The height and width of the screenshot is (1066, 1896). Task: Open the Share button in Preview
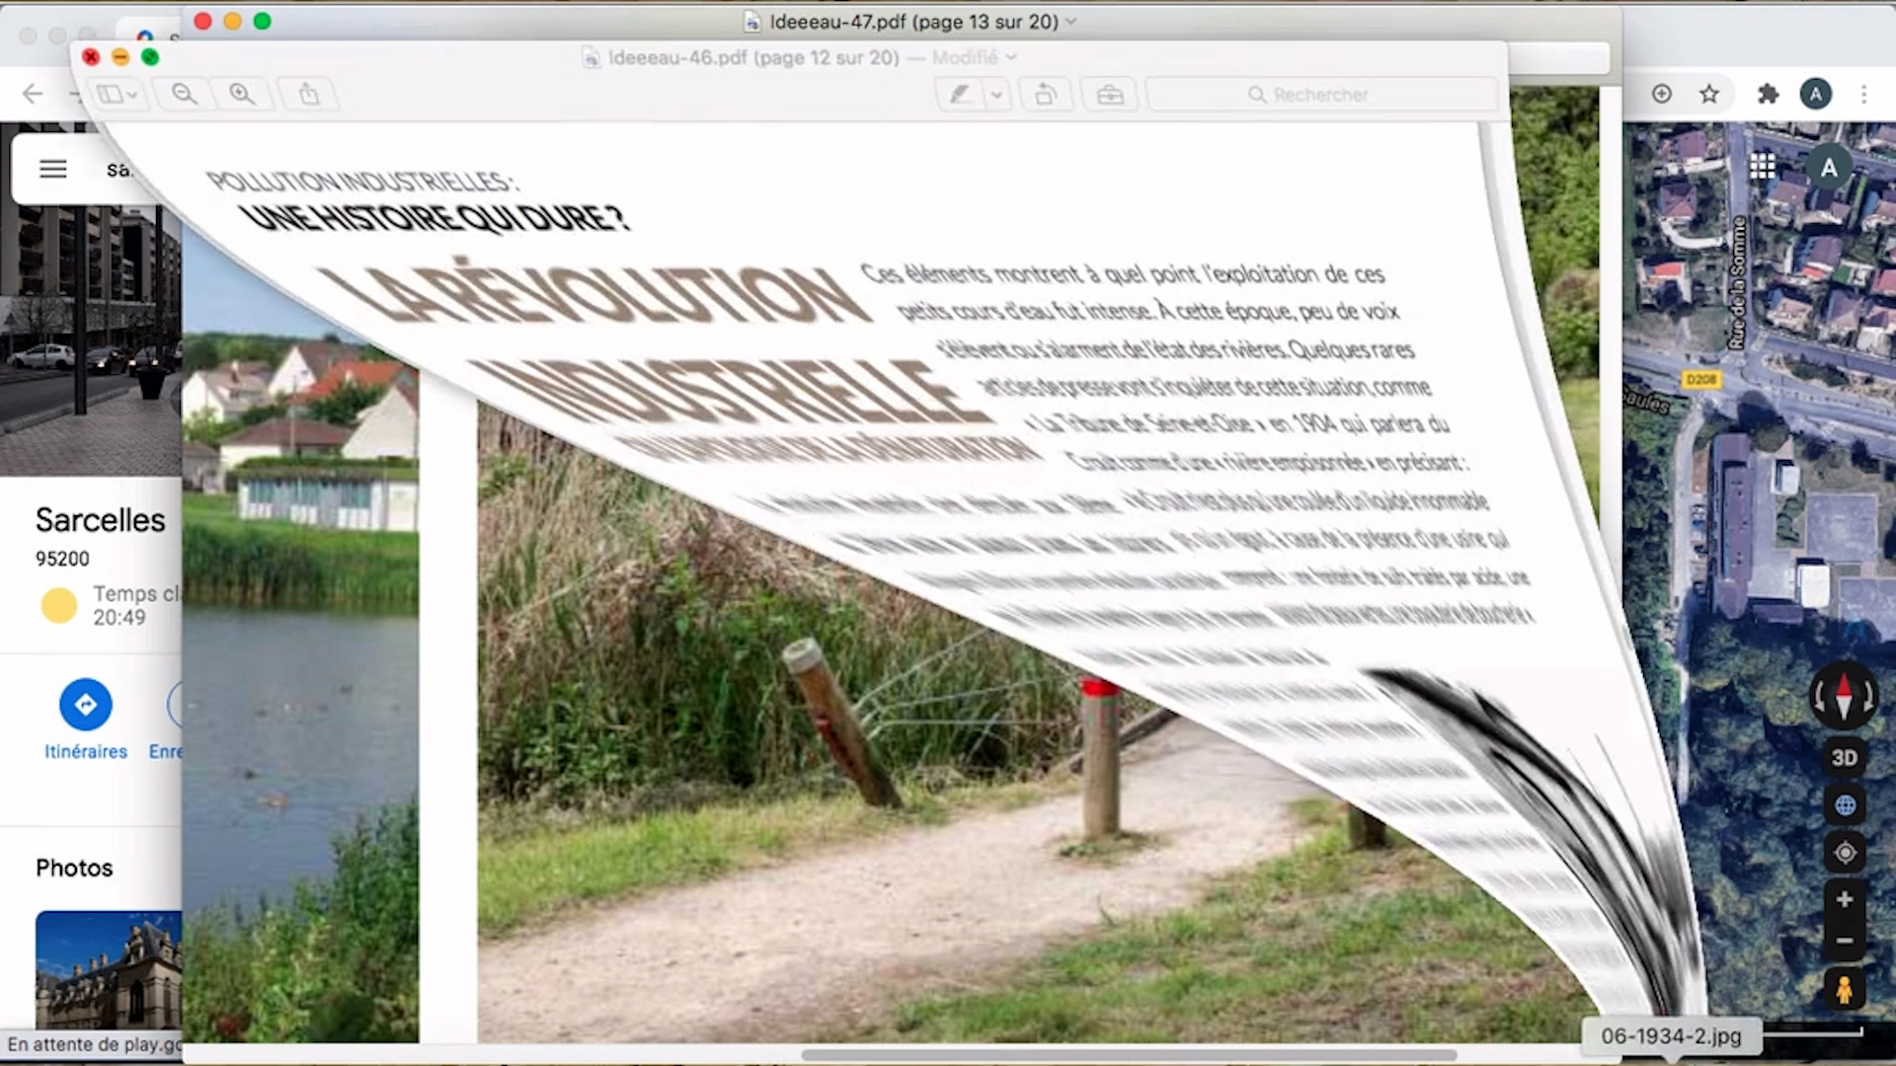pyautogui.click(x=309, y=95)
